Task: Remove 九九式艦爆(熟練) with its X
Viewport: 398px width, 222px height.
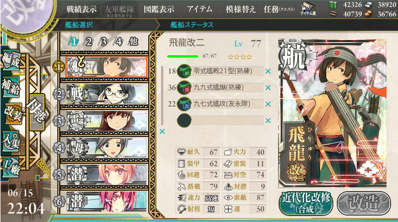Action: 268,88
